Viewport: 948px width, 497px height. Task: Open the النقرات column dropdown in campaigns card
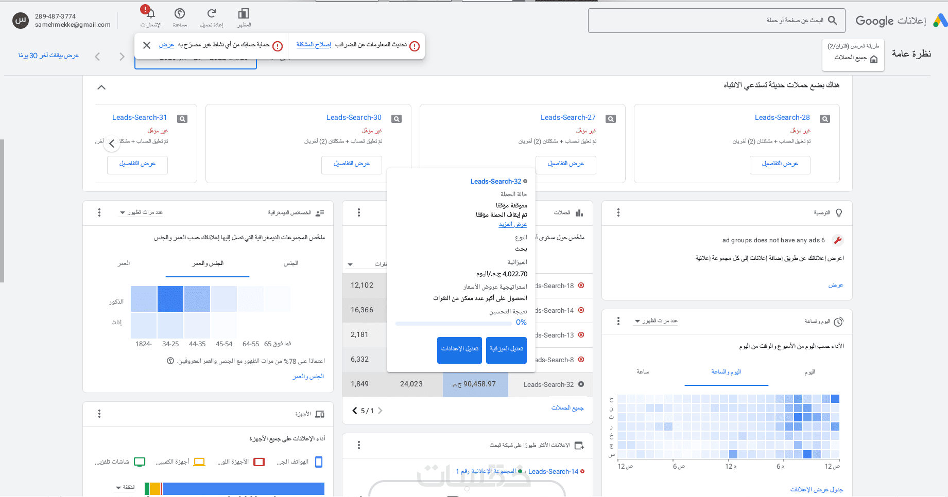click(x=368, y=264)
